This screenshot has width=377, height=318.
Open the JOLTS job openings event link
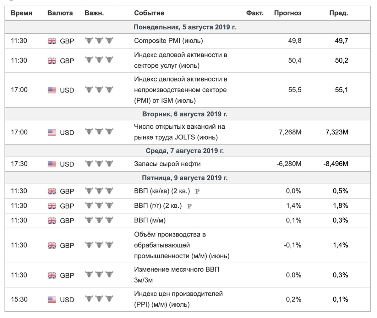point(179,132)
